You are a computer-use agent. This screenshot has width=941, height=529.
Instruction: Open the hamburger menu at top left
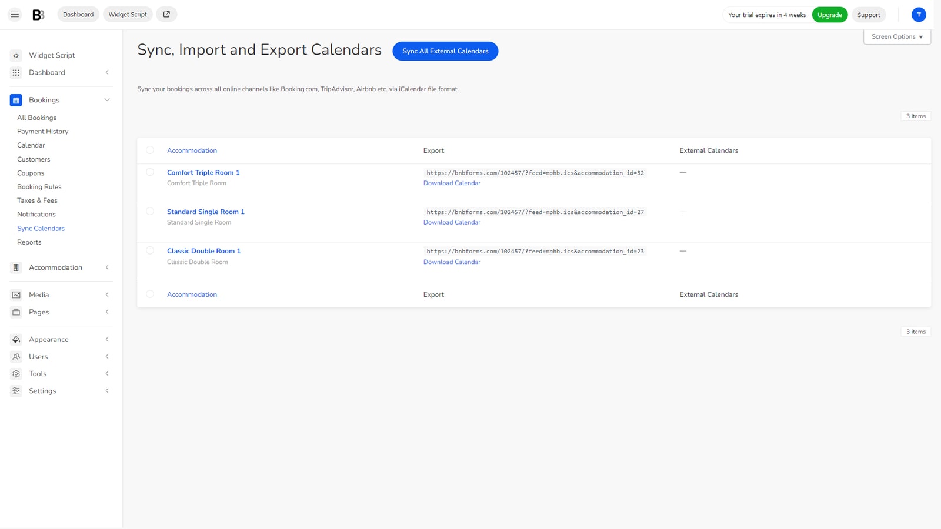(14, 14)
